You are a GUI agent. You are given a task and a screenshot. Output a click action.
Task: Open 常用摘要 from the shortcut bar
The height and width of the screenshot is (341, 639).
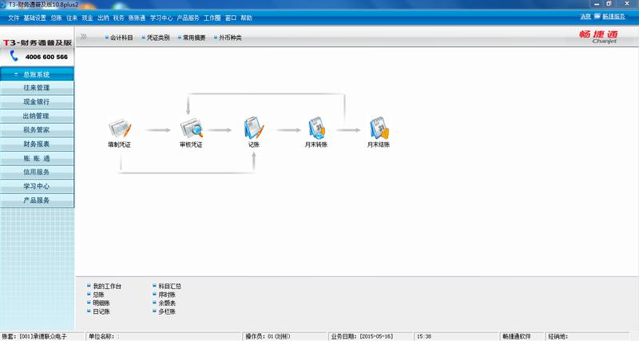tap(194, 38)
